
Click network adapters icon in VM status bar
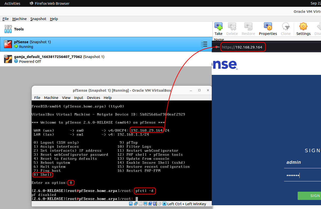pos(136,204)
